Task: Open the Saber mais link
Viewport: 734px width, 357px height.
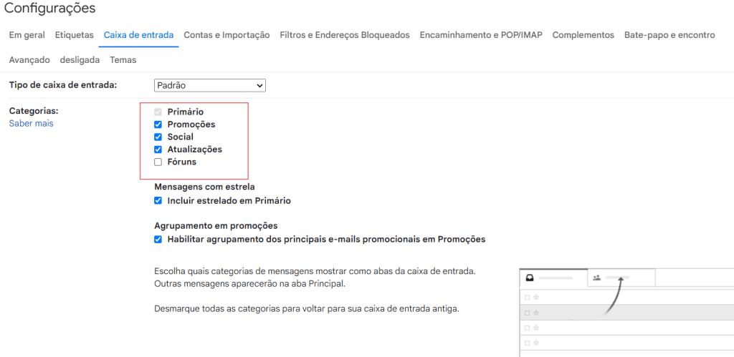Action: tap(32, 124)
